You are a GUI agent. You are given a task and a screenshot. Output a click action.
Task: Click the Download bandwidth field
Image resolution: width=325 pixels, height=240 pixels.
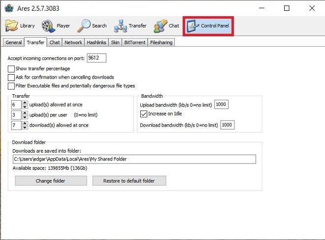coord(227,125)
